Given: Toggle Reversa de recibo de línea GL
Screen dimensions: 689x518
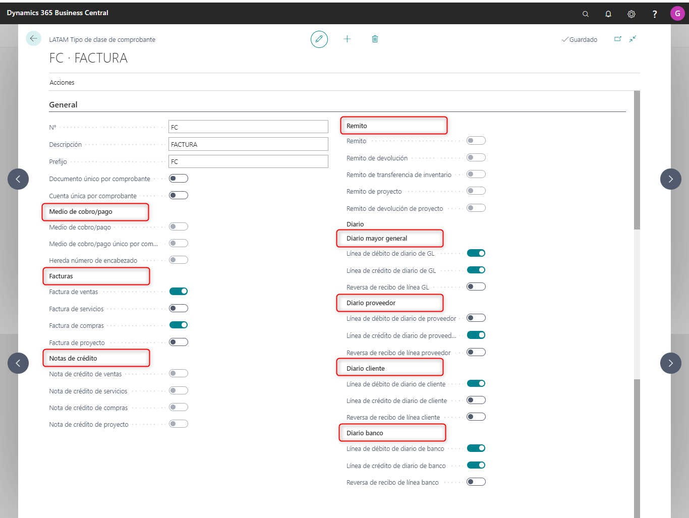Looking at the screenshot, I should click(476, 286).
